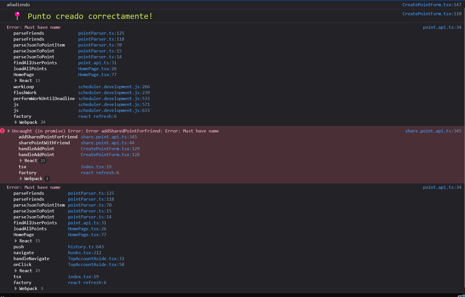Viewport: 465px width, 297px height.
Task: Expand the Webpack 3 group in the promise error
Action: [x=21, y=178]
